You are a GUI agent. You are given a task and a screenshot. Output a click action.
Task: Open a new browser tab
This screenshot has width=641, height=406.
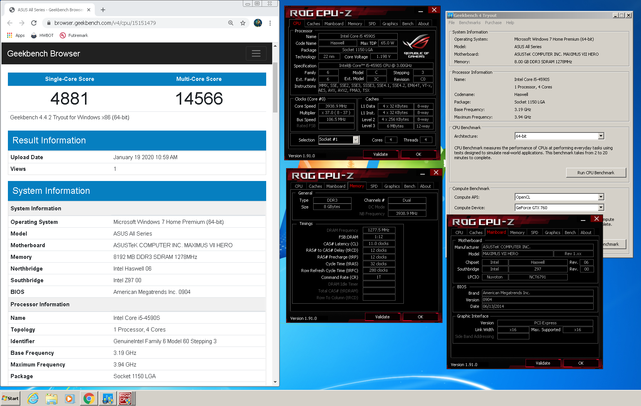103,10
